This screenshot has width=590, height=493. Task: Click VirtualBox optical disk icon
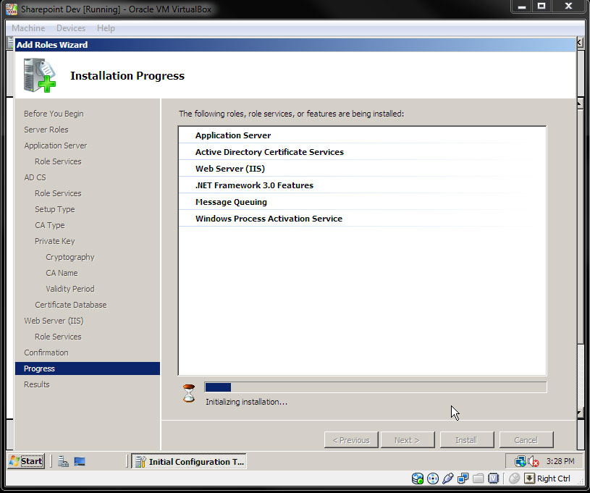coord(433,479)
